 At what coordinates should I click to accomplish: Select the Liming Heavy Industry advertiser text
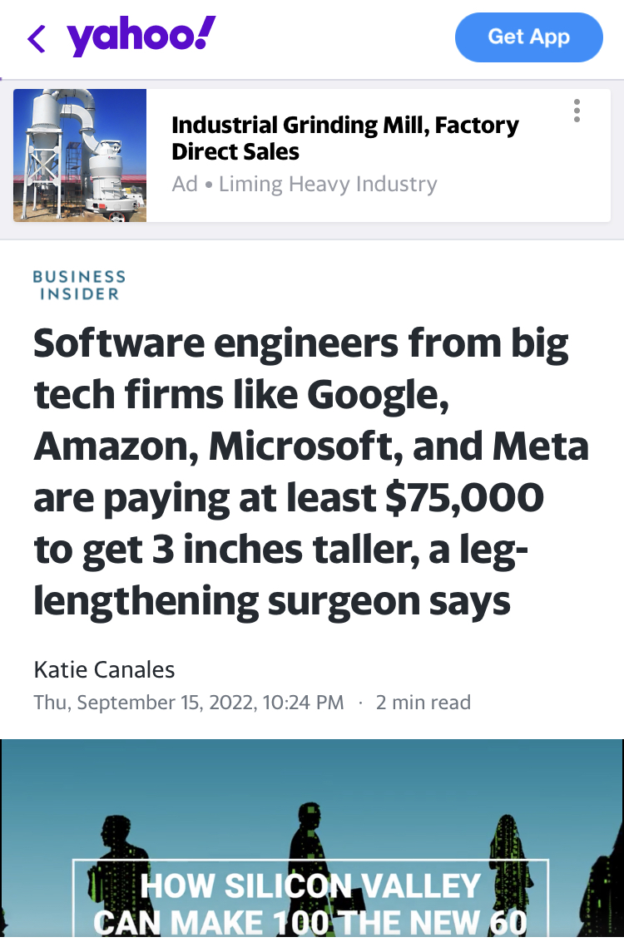coord(328,184)
